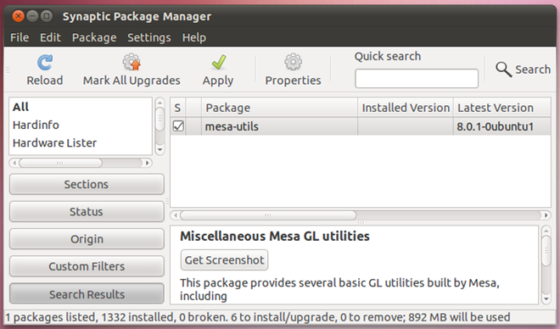Open the Settings menu
The image size is (560, 329).
(149, 37)
